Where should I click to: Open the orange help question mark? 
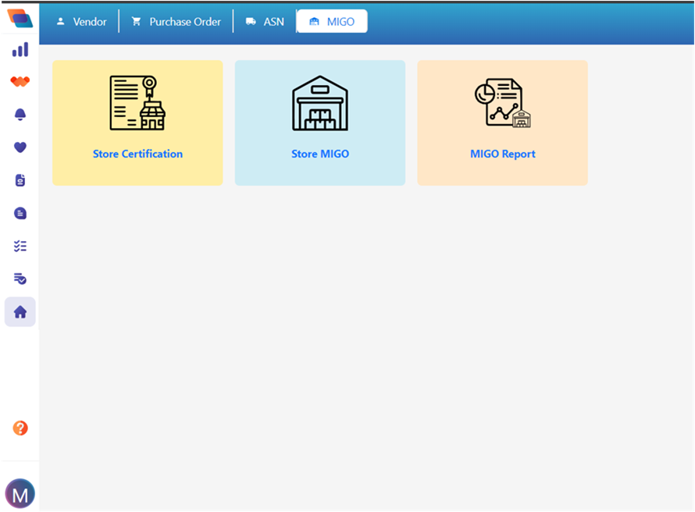(x=20, y=428)
